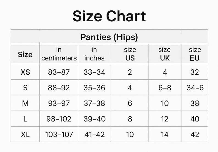Screen dimensions: 218x152
Task: Click the Size Chart title
Action: [x=109, y=16]
